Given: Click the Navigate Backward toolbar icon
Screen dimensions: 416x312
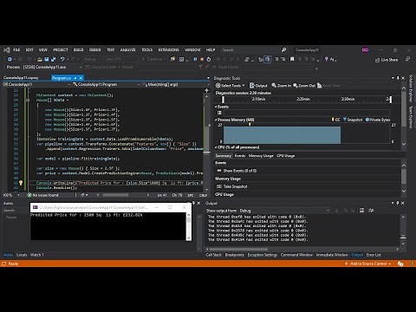Looking at the screenshot, I should pos(10,59).
